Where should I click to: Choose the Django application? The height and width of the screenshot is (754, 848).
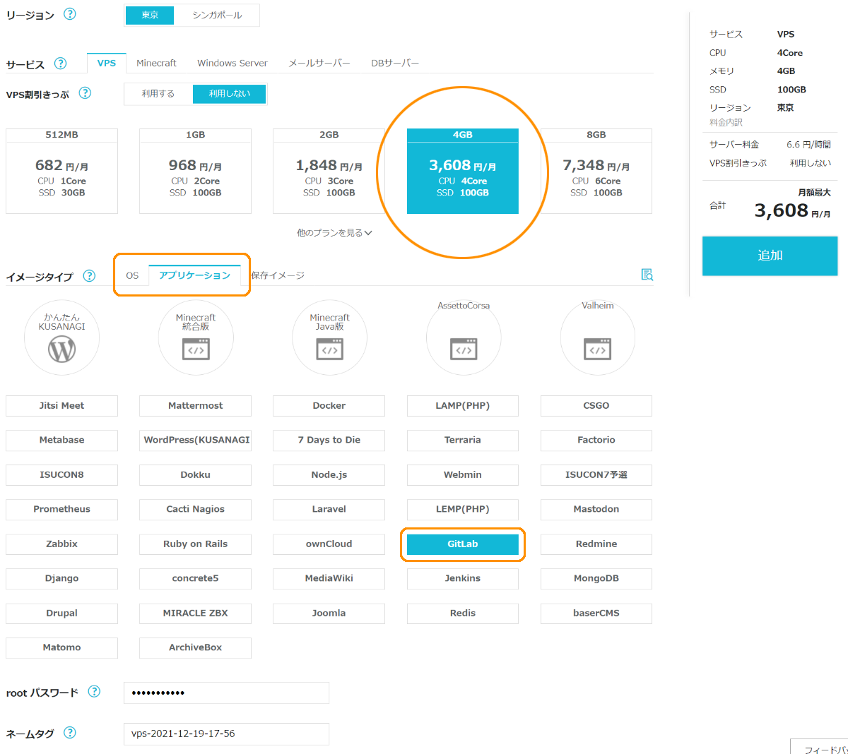(61, 578)
